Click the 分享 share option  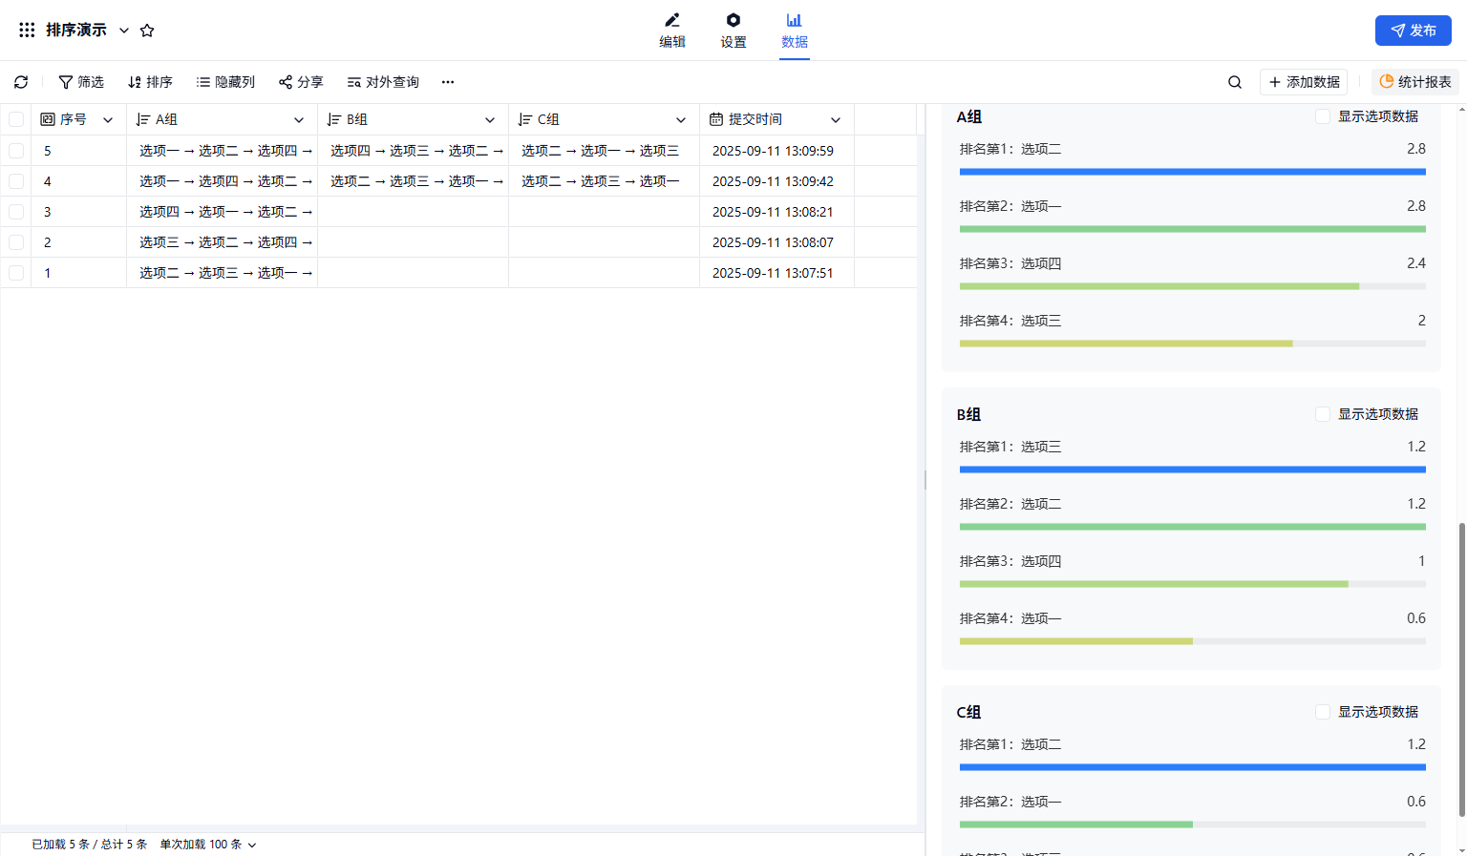pyautogui.click(x=301, y=82)
